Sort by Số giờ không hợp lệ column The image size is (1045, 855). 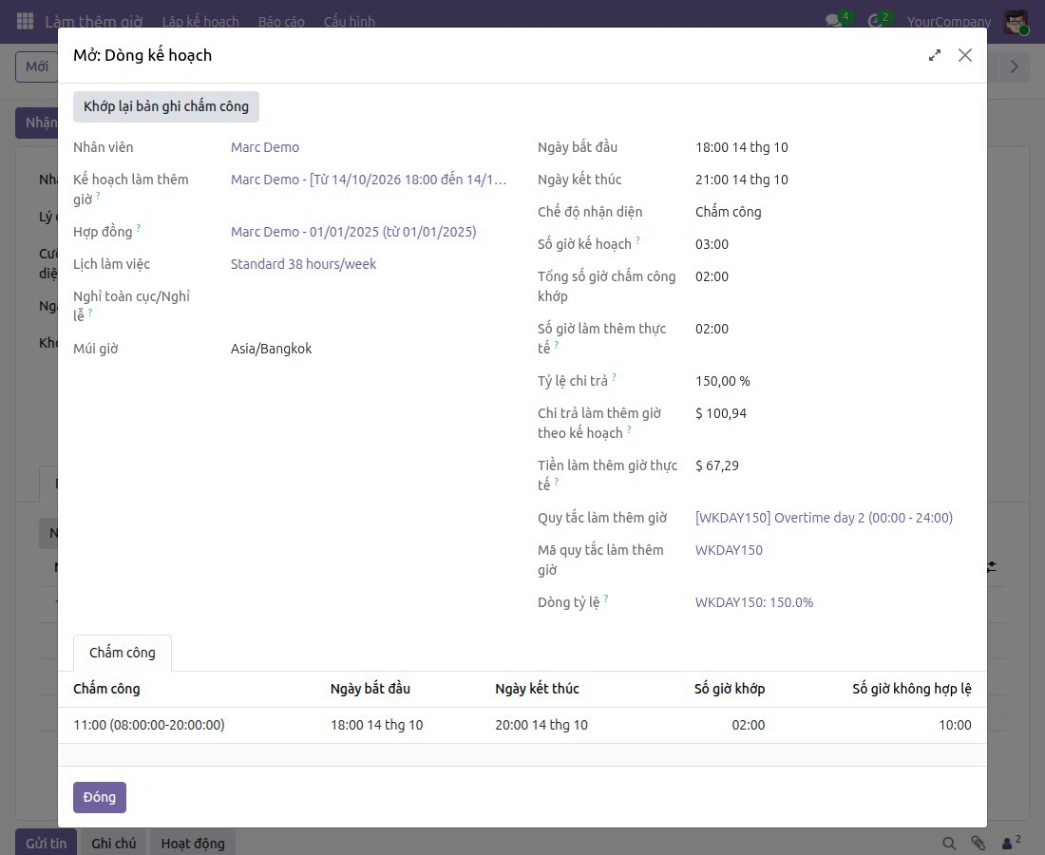tap(912, 689)
